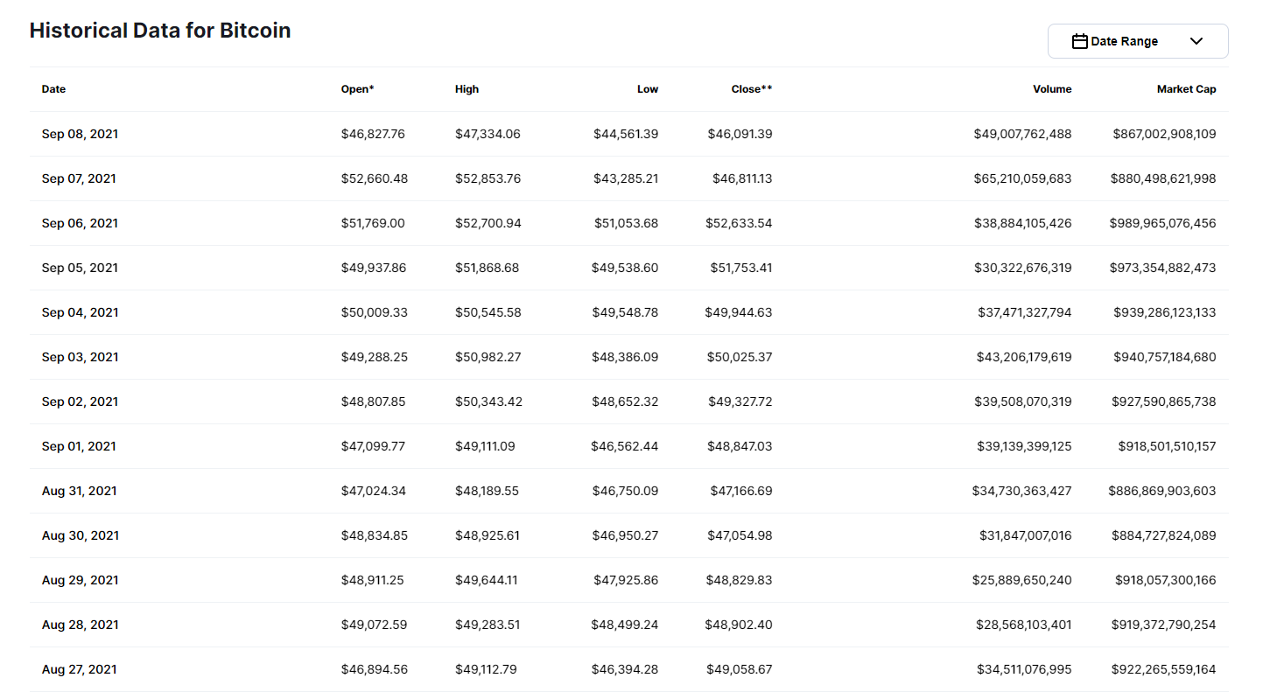Viewport: 1263px width, 699px height.
Task: Select the Historical Data for Bitcoin heading
Action: [160, 30]
